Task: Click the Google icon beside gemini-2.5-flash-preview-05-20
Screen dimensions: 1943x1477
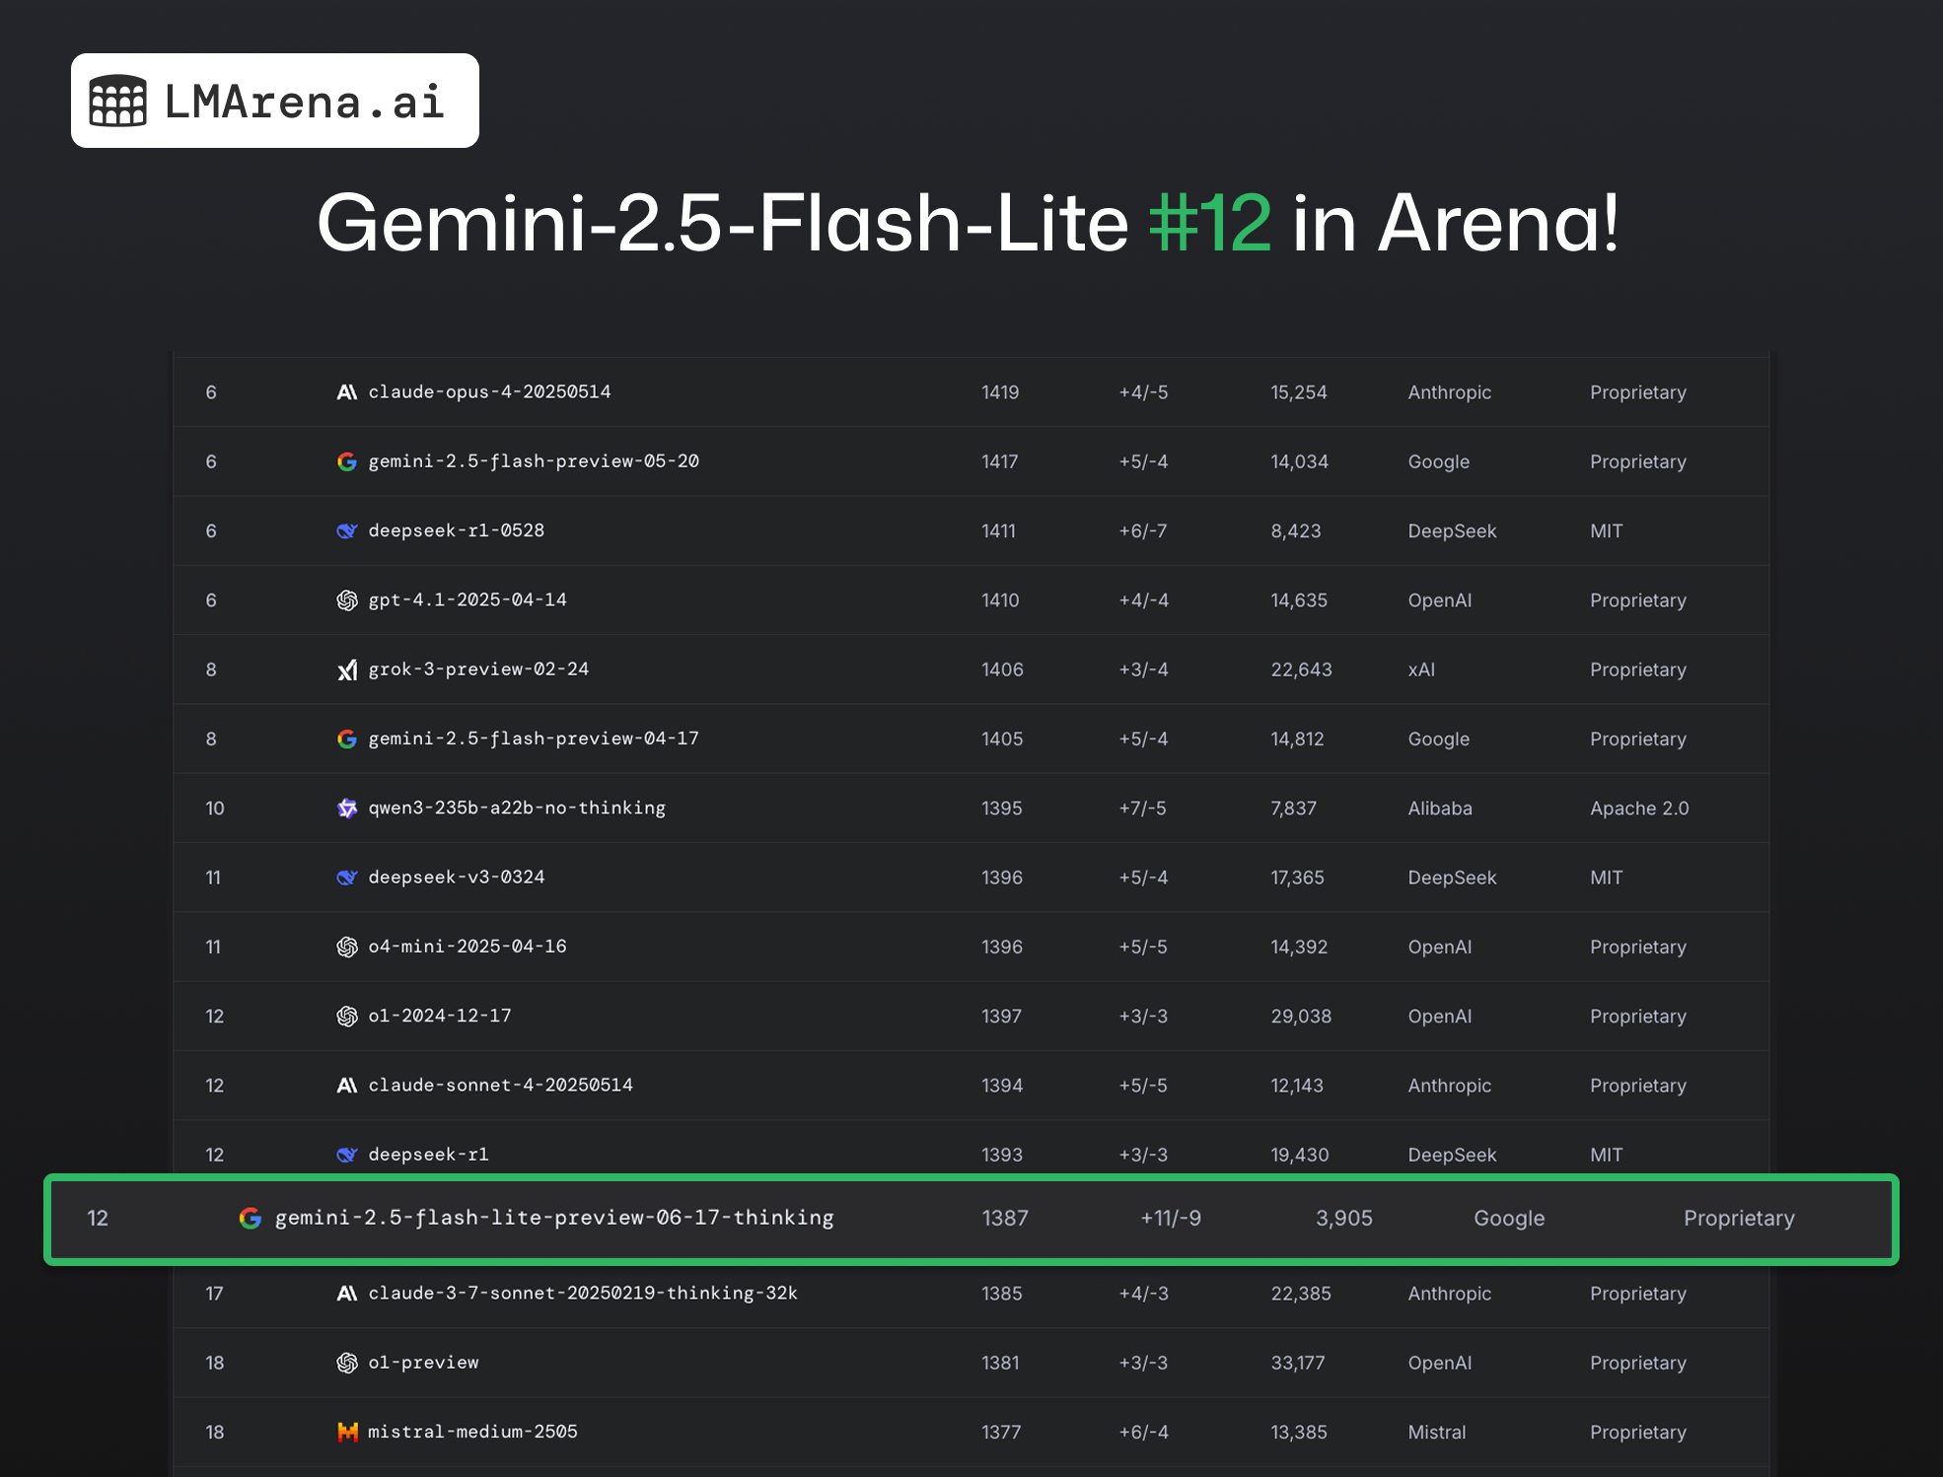Action: coord(346,461)
